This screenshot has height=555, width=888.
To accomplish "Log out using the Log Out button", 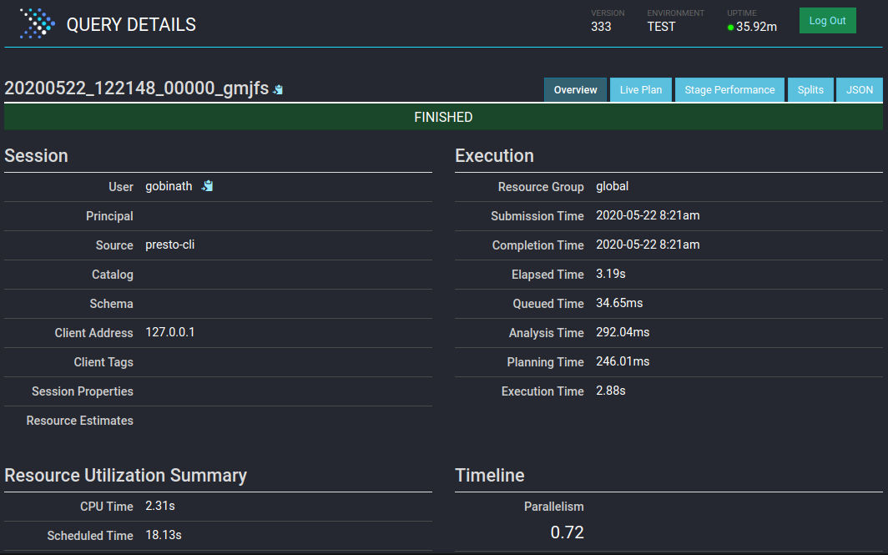I will tap(827, 20).
